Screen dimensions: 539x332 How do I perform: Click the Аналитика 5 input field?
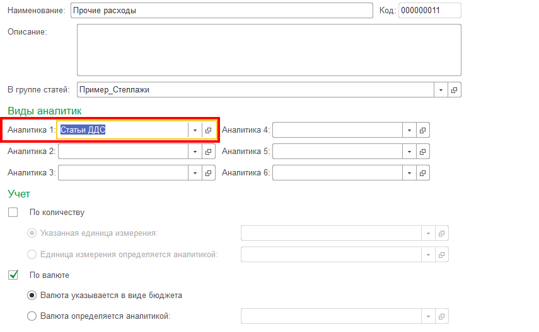[x=337, y=152]
